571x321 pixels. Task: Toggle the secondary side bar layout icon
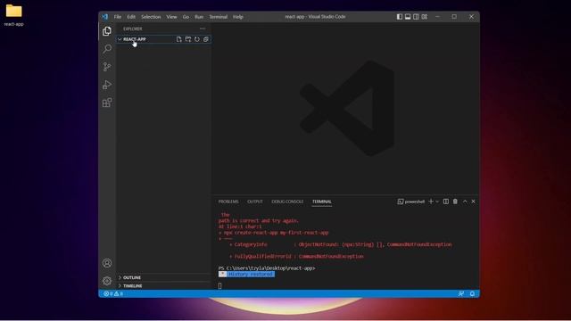click(x=416, y=17)
